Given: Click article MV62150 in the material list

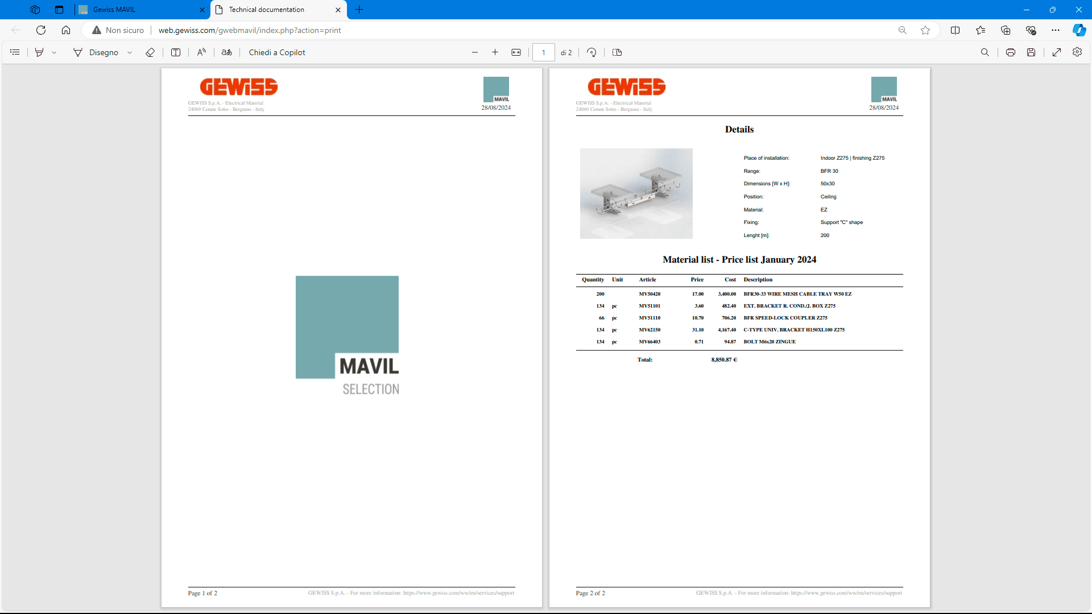Looking at the screenshot, I should pos(650,330).
